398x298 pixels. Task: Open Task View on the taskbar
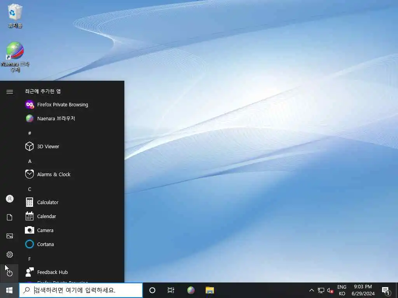pos(171,290)
